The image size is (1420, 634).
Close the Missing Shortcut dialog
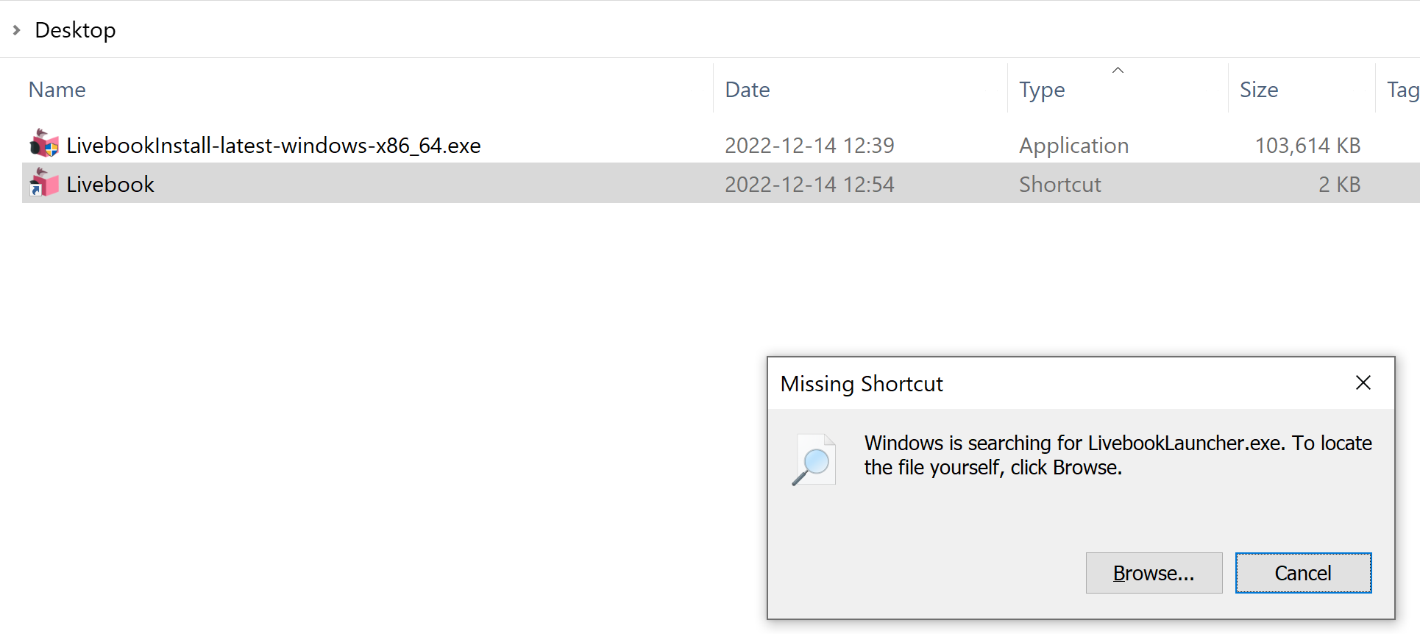[1363, 382]
